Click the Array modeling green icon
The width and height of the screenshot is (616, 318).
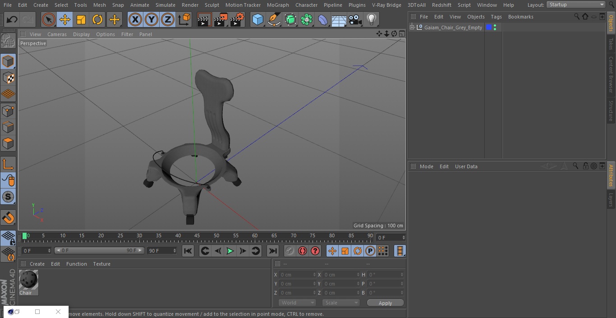[307, 19]
